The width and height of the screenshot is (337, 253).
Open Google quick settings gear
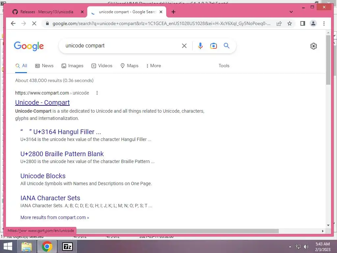(x=314, y=46)
